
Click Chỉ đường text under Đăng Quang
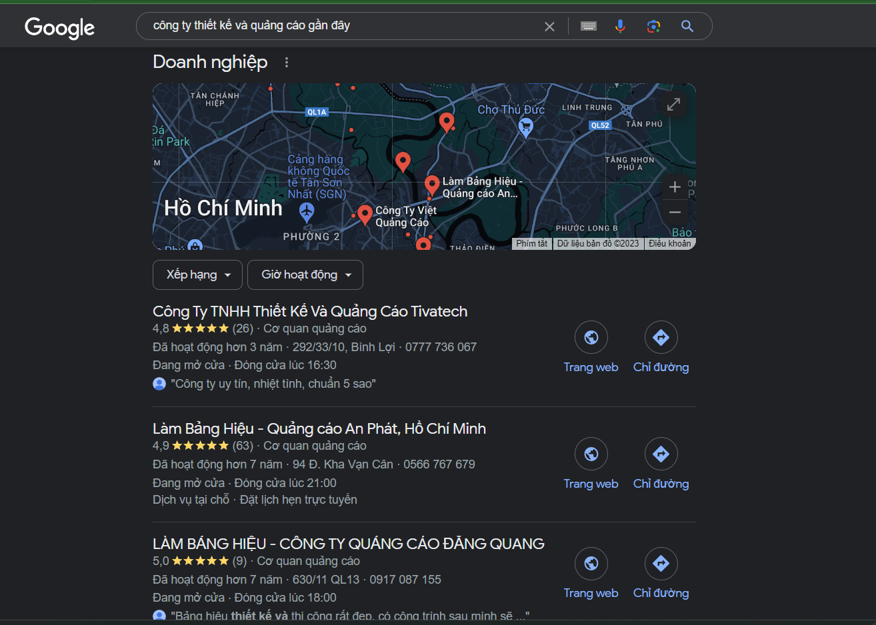coord(661,593)
